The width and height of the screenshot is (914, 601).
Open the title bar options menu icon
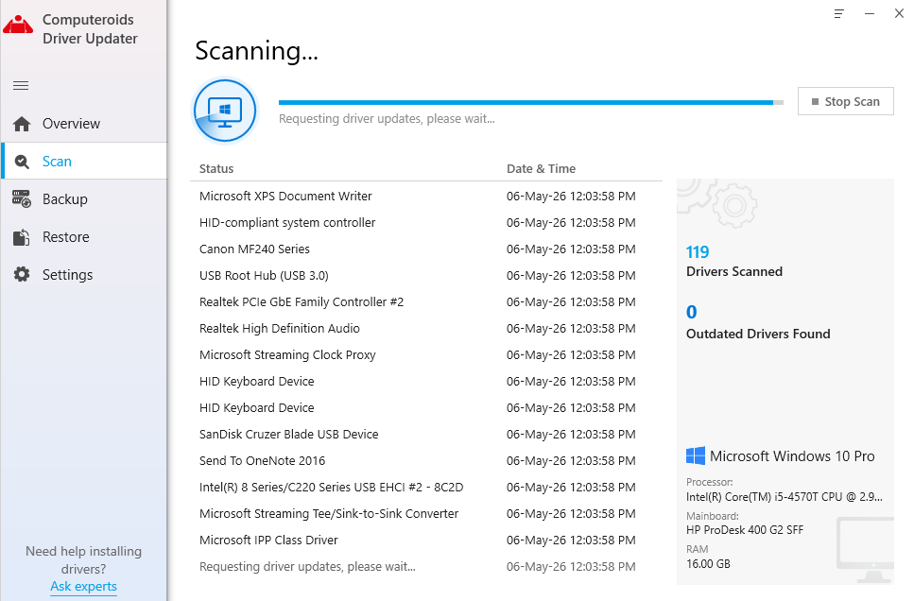838,13
